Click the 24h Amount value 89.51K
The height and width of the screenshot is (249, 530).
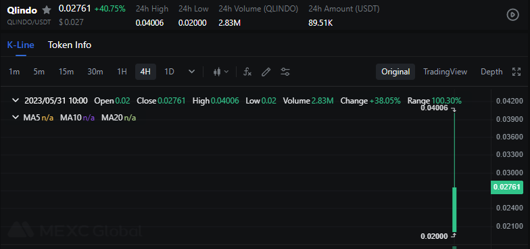320,23
